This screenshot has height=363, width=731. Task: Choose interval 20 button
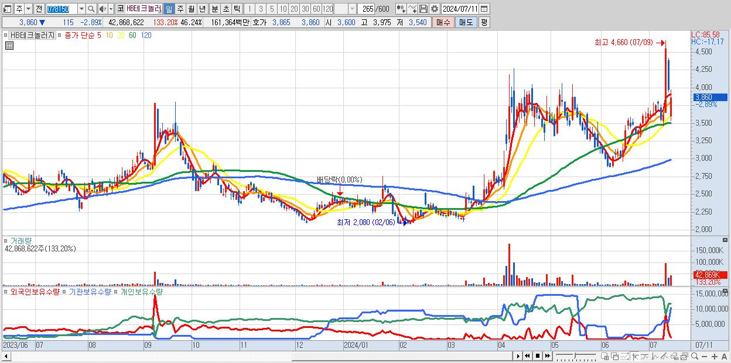click(294, 9)
